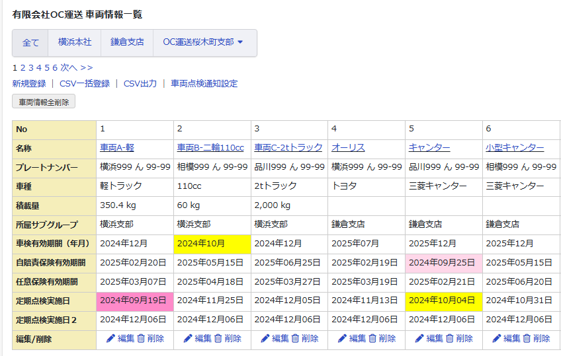561x356 pixels.
Task: Switch to the 鎌倉支店 tab
Action: tap(126, 42)
